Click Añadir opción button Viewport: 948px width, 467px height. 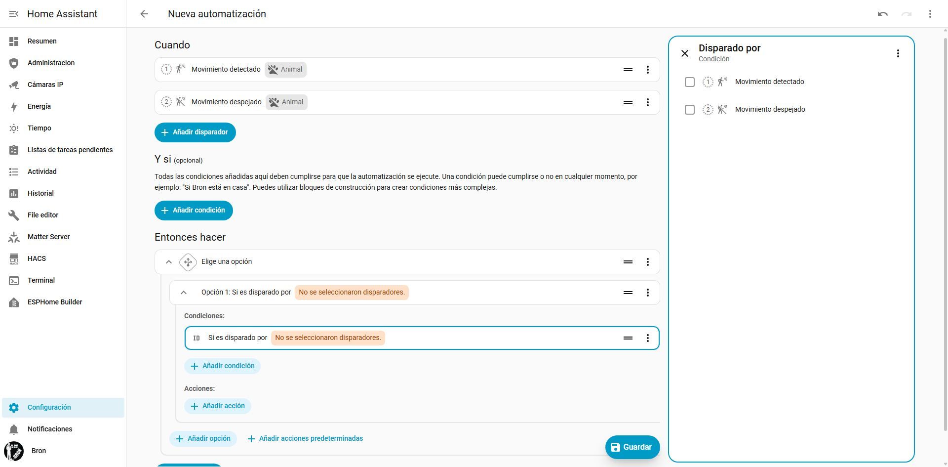click(203, 439)
